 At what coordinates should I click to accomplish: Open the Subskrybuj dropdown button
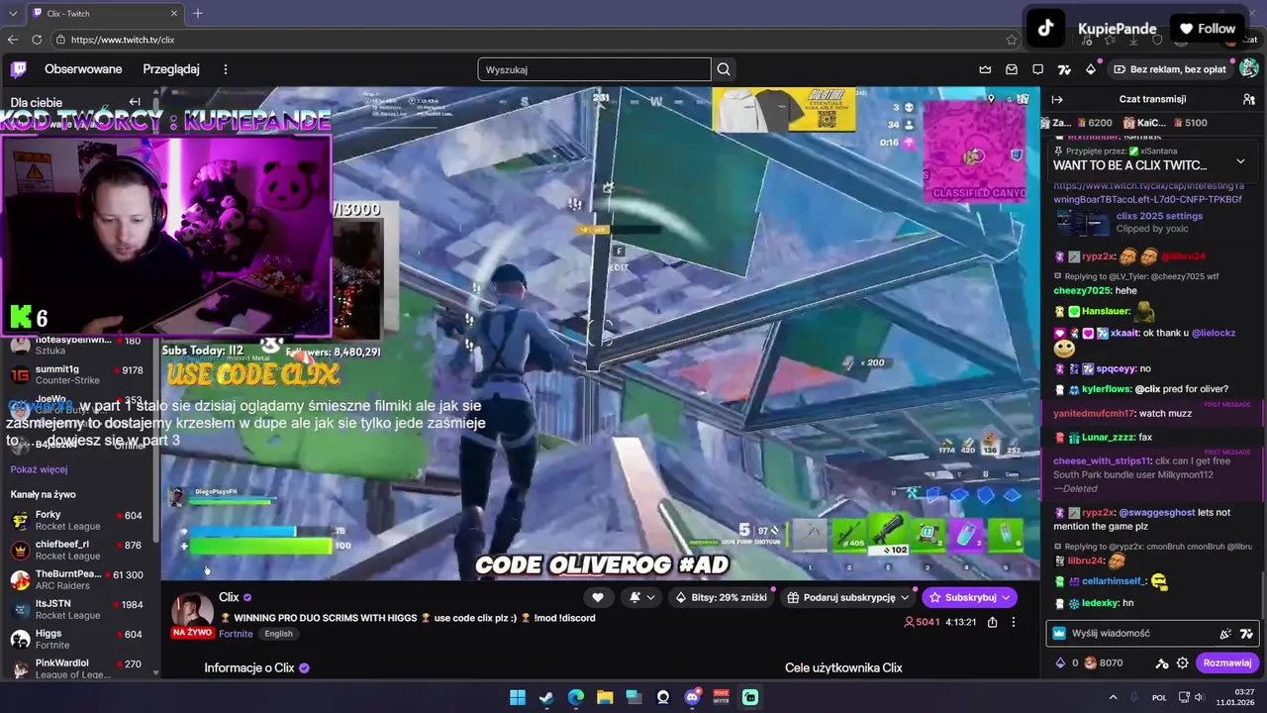pyautogui.click(x=969, y=597)
